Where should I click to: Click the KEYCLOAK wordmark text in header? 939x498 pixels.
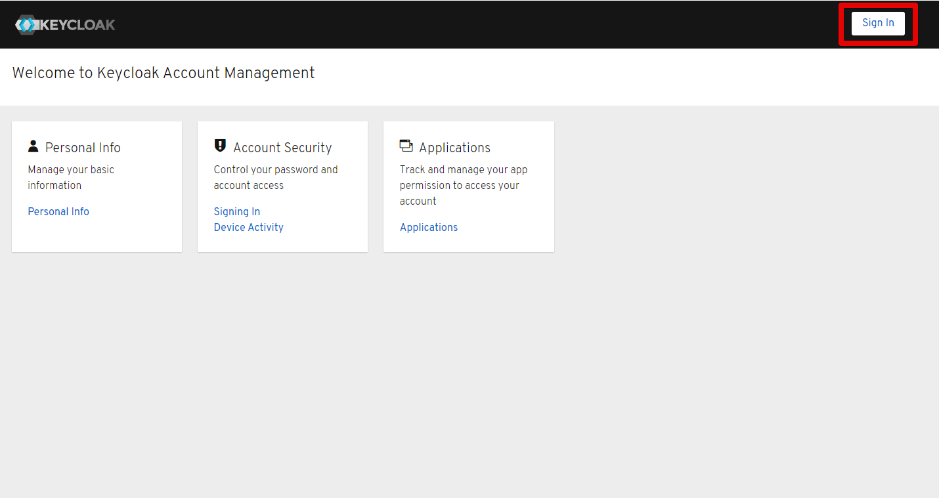coord(77,25)
